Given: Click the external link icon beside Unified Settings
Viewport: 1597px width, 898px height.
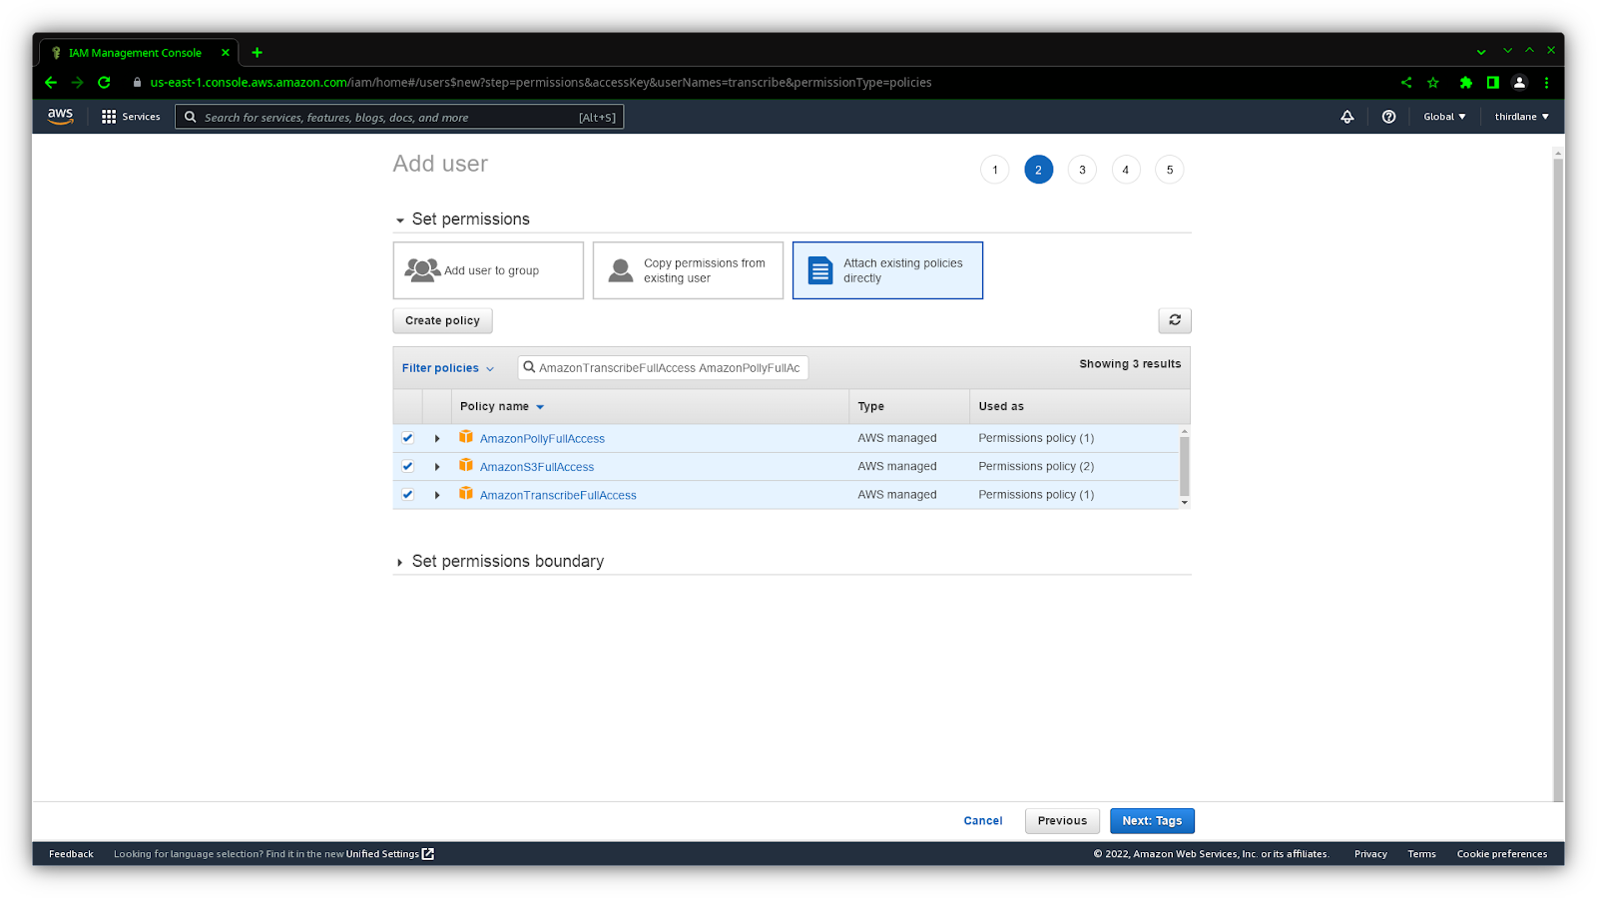Looking at the screenshot, I should (x=428, y=854).
